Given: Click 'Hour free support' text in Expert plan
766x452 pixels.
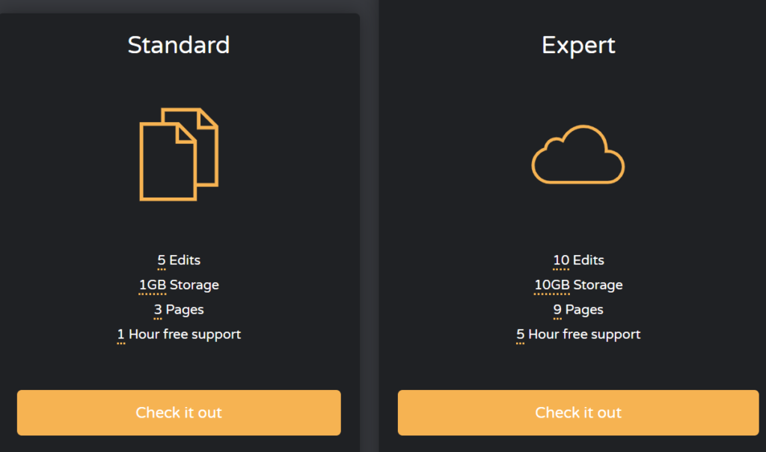Looking at the screenshot, I should point(584,335).
